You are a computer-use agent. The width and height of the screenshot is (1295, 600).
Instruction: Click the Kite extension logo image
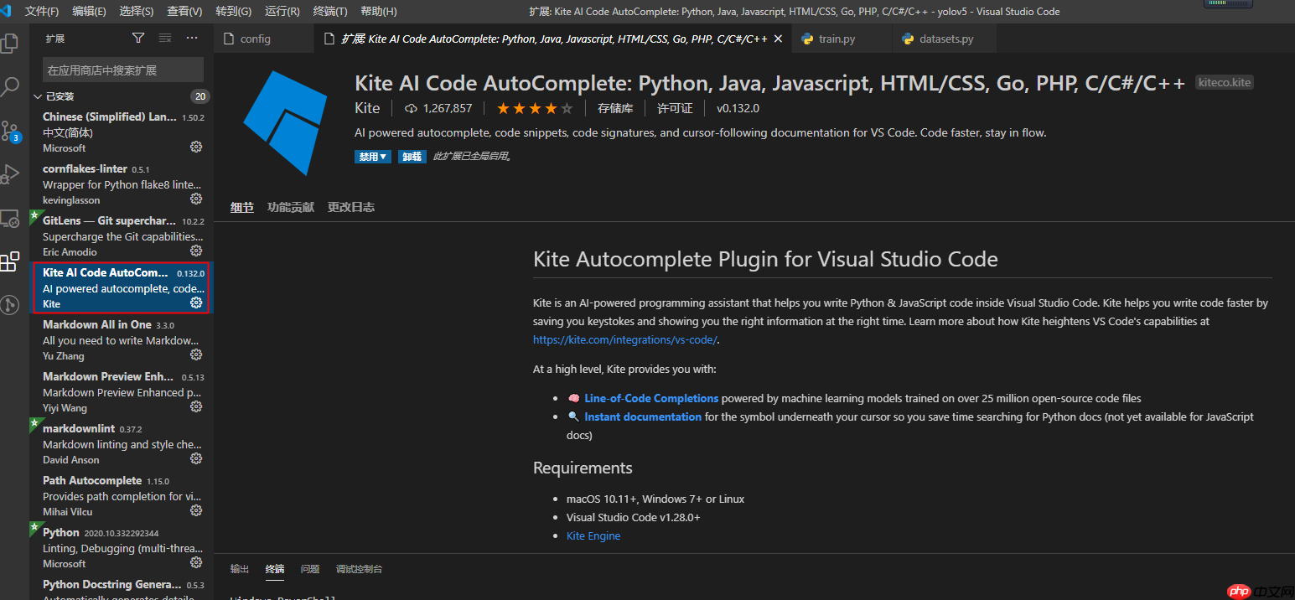pos(283,123)
